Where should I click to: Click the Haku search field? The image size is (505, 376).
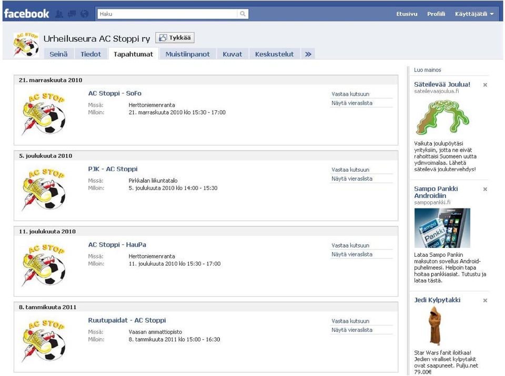point(167,14)
